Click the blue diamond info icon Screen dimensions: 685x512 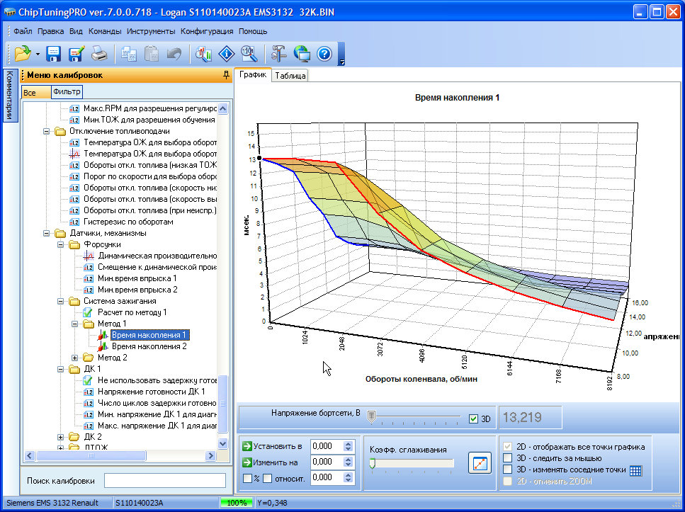[x=226, y=53]
